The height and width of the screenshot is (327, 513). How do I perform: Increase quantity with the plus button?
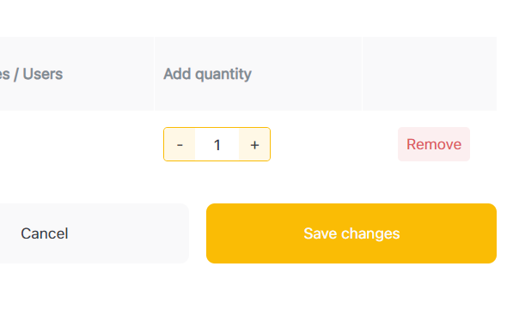pos(254,144)
